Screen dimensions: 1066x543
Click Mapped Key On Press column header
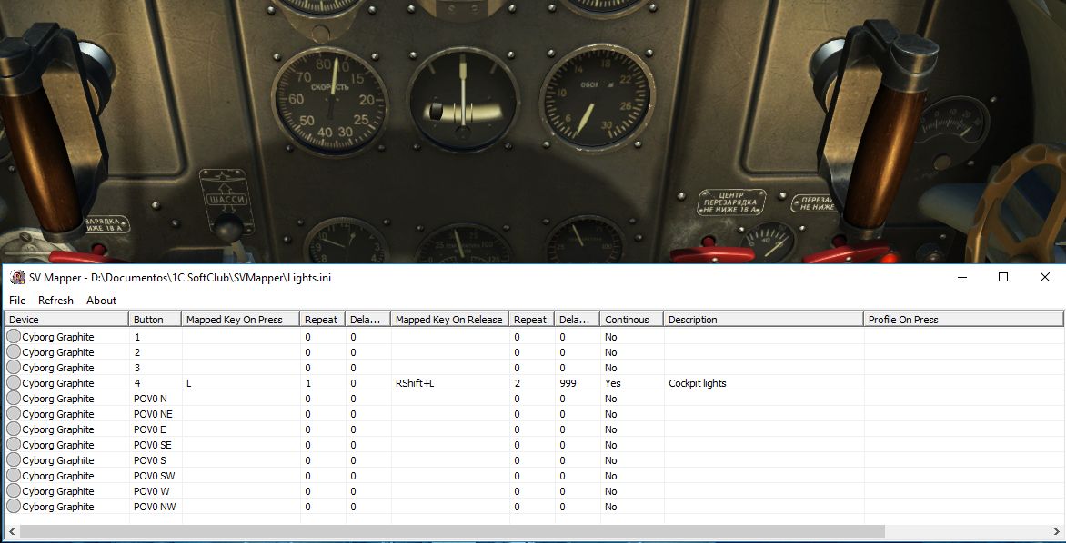click(x=241, y=319)
